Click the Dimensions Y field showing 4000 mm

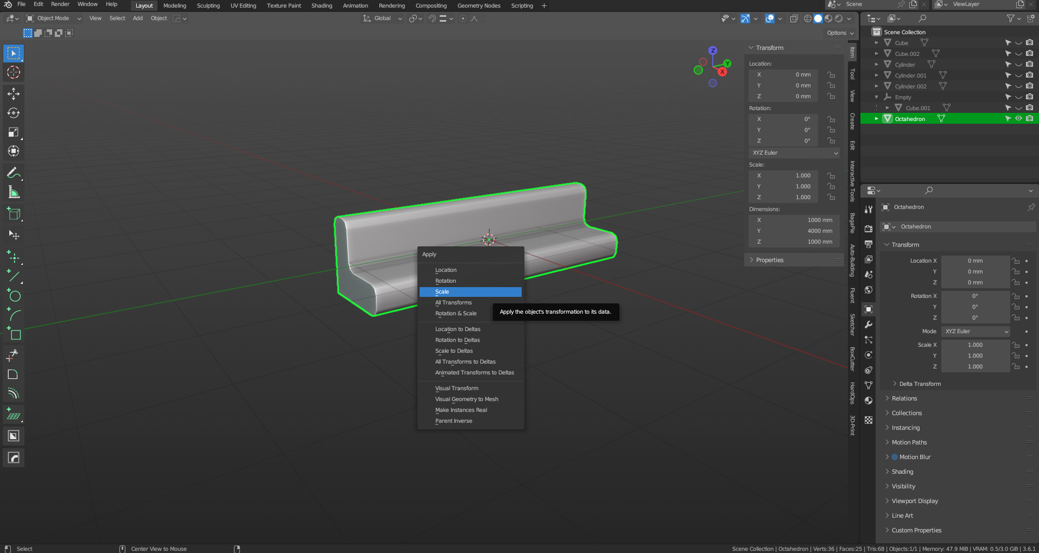[795, 231]
